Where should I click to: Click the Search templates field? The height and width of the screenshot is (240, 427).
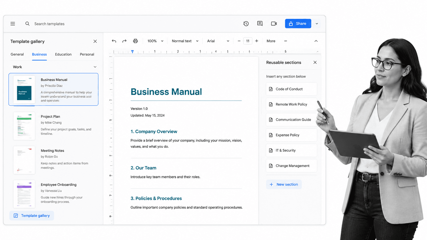point(49,24)
